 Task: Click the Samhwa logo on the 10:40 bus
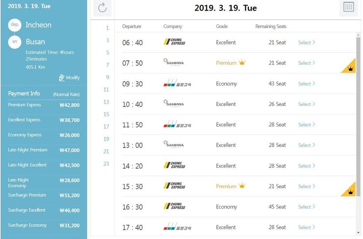coord(174,104)
